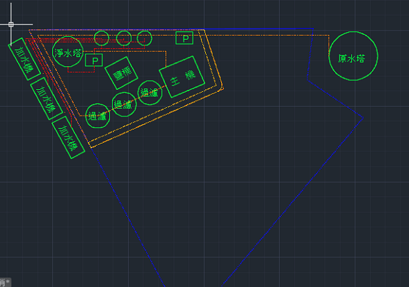The height and width of the screenshot is (287, 409).
Task: Click the P pump box near top edge
Action: click(184, 38)
